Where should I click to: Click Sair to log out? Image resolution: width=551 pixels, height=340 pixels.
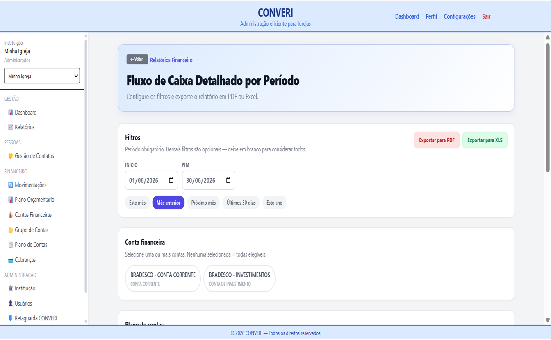coord(486,17)
